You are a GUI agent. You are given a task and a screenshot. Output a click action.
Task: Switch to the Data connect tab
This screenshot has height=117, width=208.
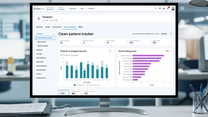point(57,27)
